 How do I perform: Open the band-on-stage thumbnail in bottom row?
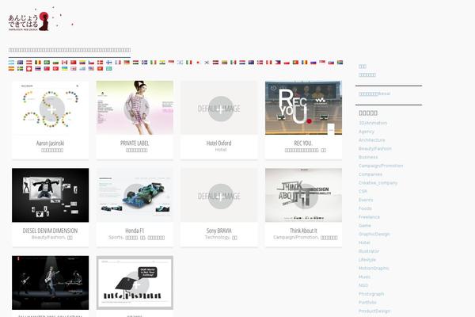click(x=51, y=283)
